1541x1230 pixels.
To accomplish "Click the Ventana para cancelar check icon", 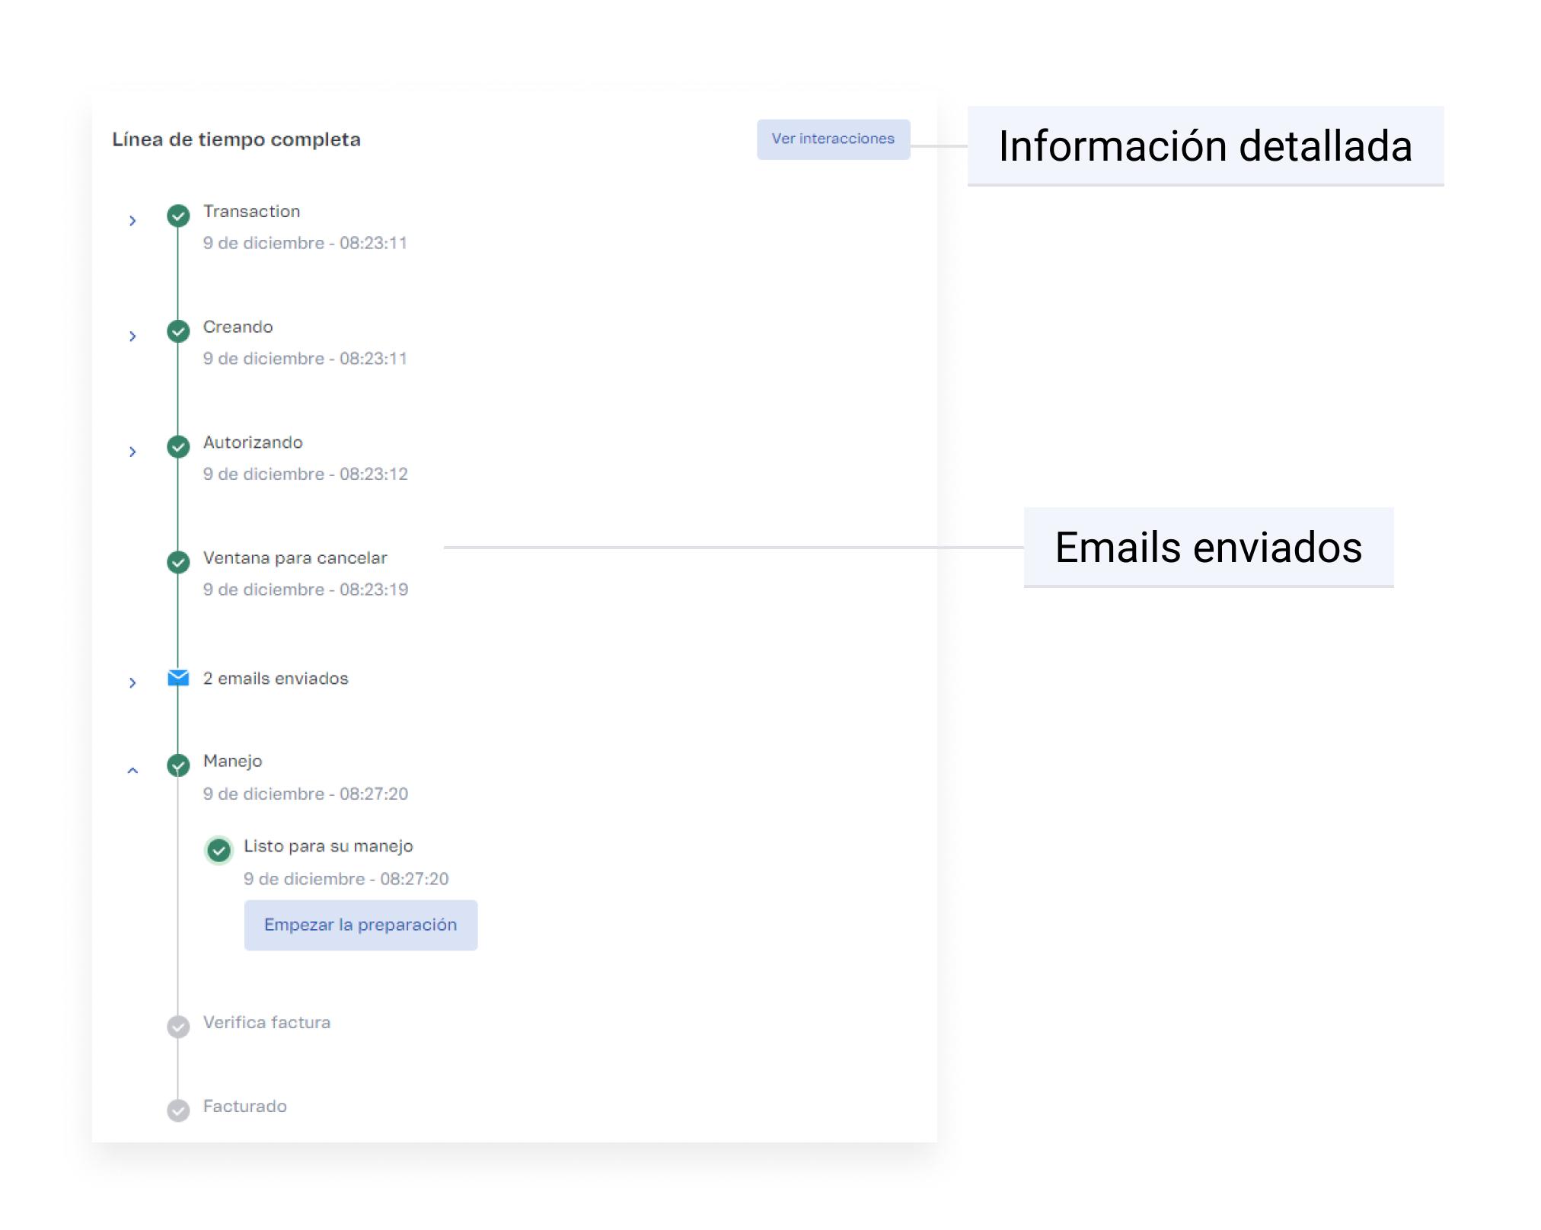I will [x=178, y=563].
